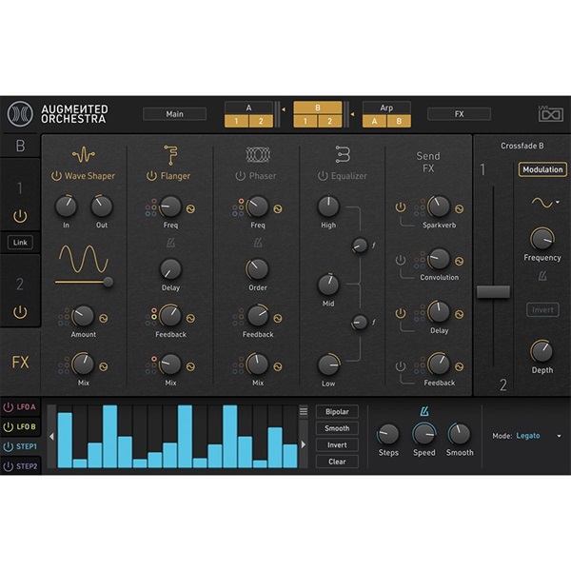Click the Flanger effect icon
Image resolution: width=571 pixels, height=571 pixels.
170,155
